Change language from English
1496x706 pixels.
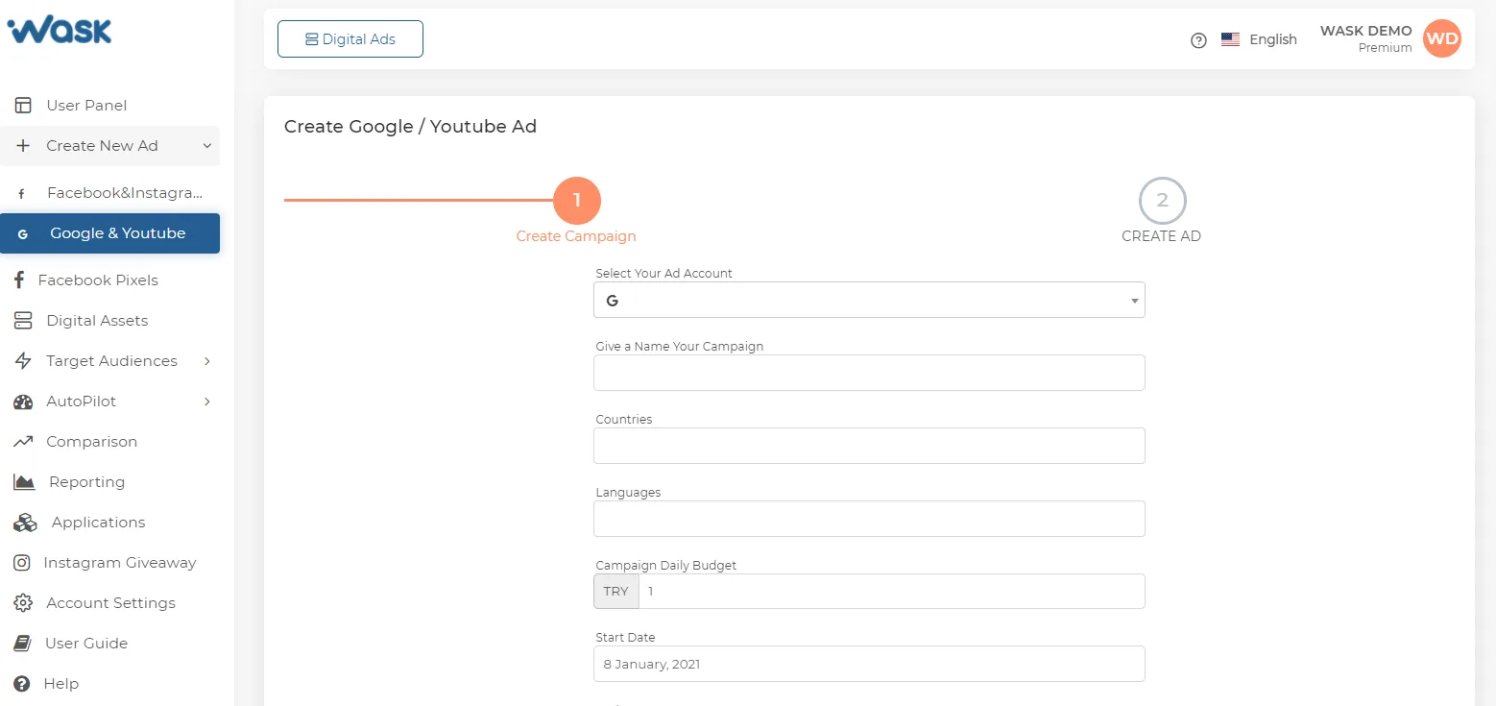[1259, 39]
